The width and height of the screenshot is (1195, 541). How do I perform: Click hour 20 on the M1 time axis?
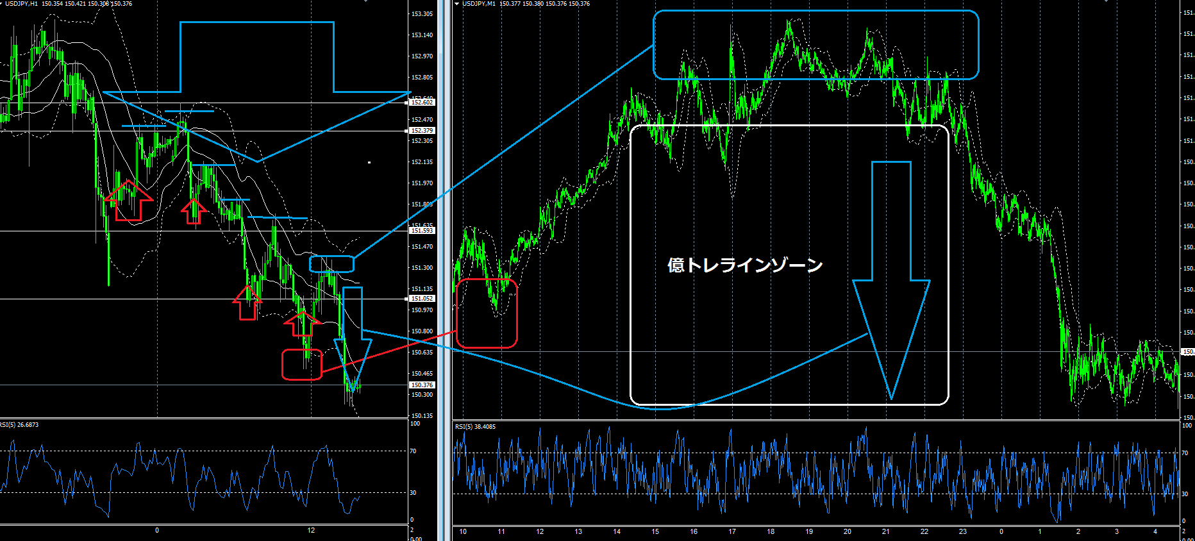(848, 532)
